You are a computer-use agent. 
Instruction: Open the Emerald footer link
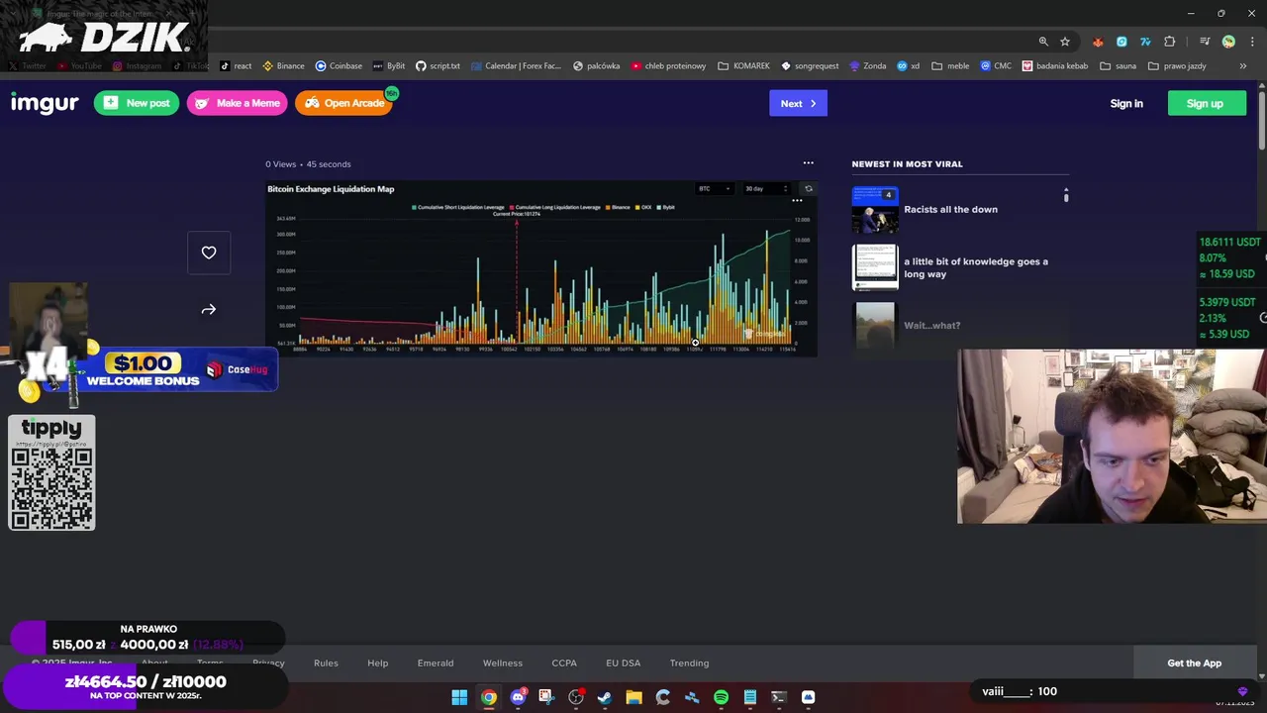coord(436,662)
